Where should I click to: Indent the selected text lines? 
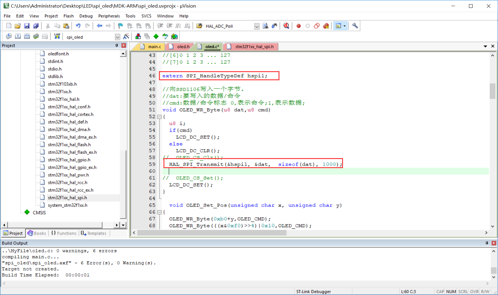(x=160, y=26)
